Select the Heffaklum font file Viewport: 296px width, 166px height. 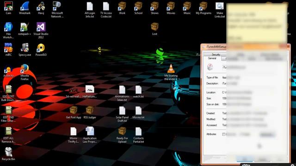click(90, 91)
